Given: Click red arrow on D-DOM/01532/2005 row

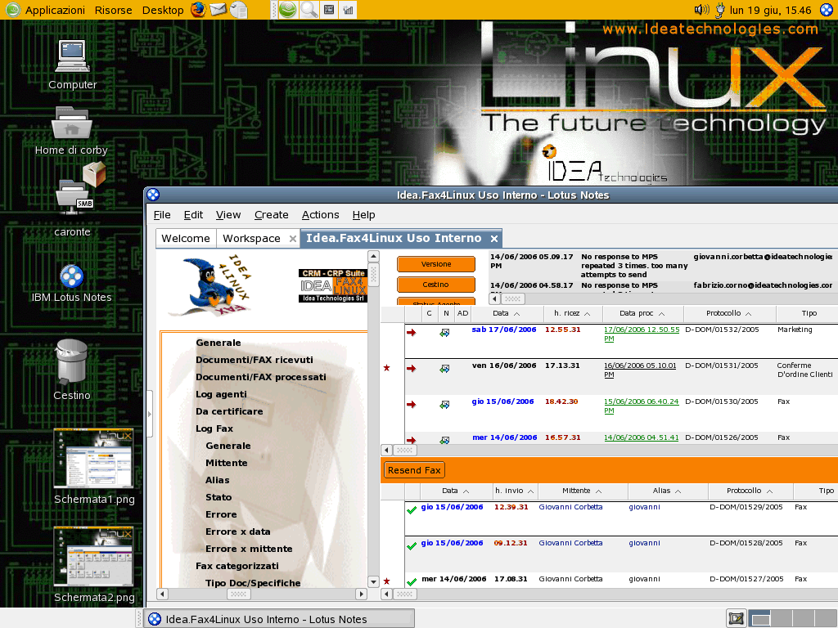Looking at the screenshot, I should click(x=411, y=333).
